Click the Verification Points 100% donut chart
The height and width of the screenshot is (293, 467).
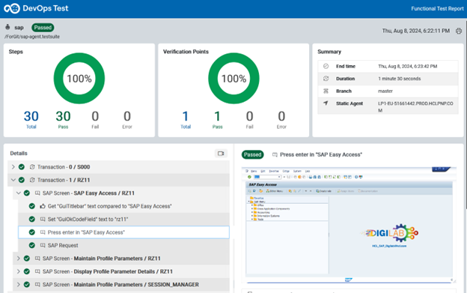coord(233,79)
